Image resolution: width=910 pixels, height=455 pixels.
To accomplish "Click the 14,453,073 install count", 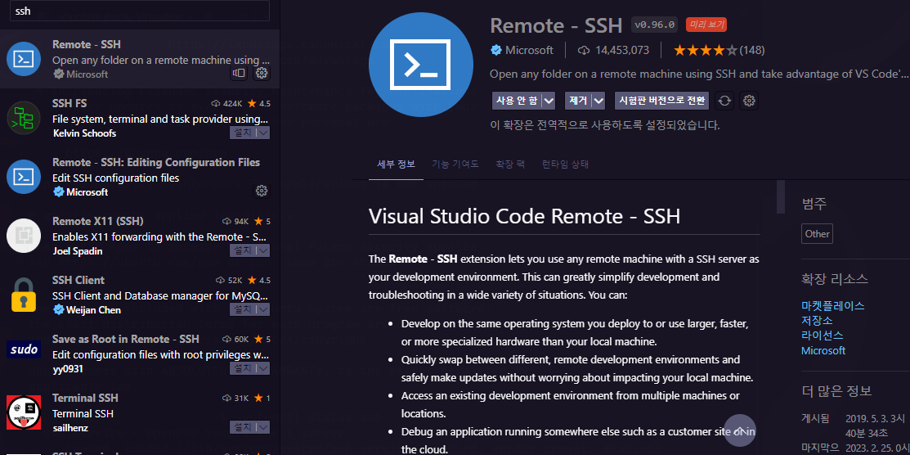I will pos(613,51).
